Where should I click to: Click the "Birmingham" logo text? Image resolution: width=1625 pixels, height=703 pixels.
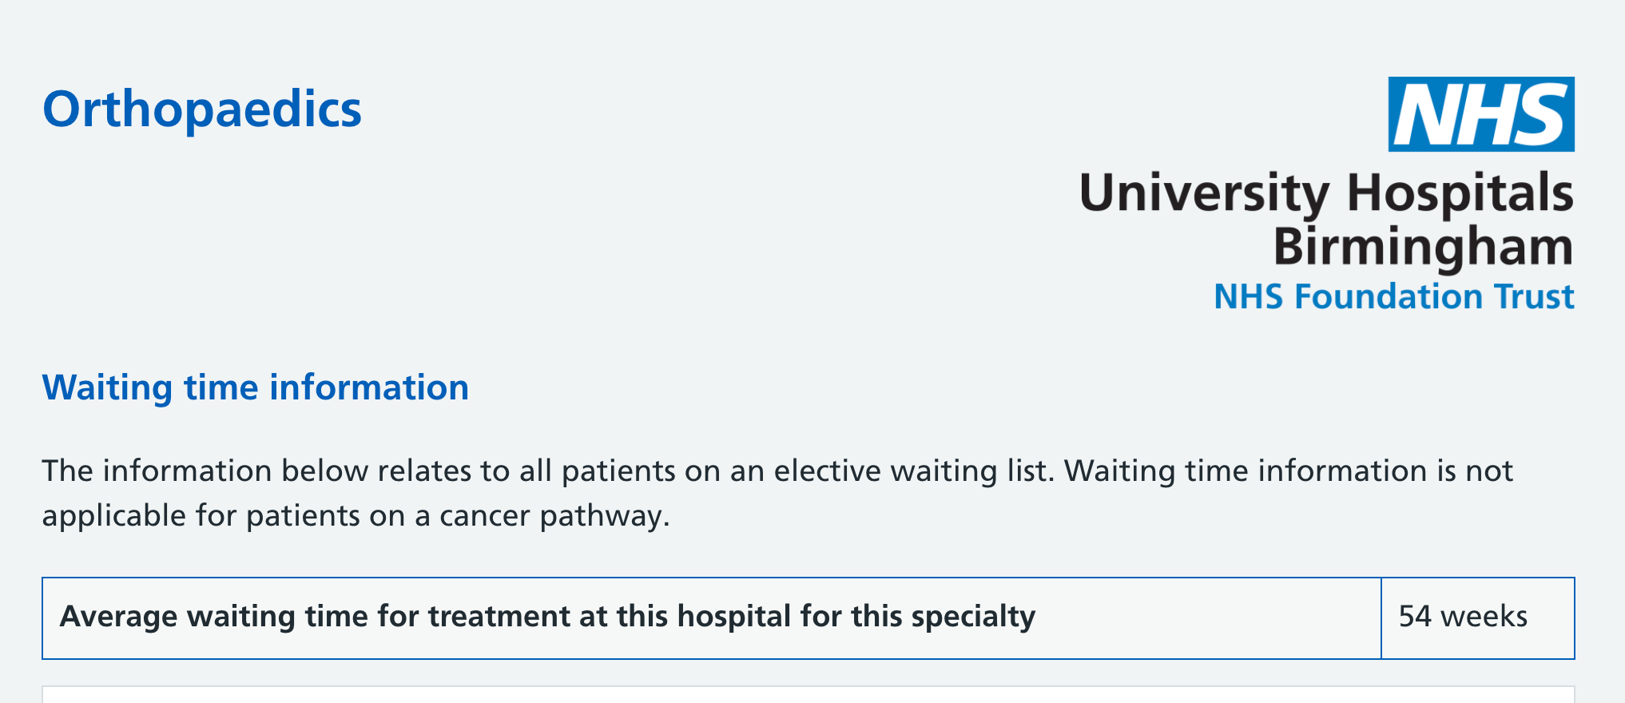click(1422, 247)
